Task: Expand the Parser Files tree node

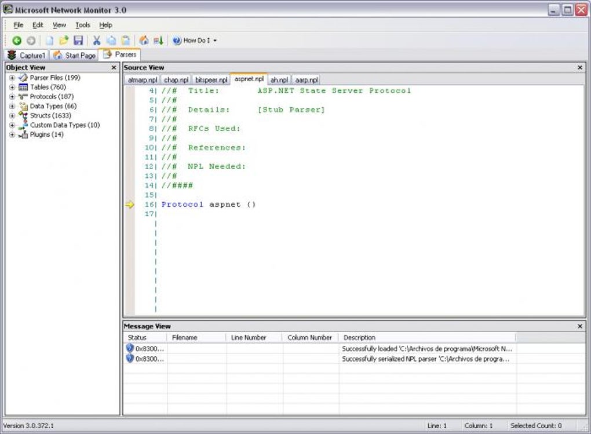Action: [x=12, y=78]
